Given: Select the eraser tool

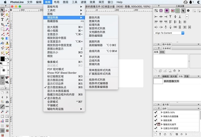Looking at the screenshot, I should [7, 34].
